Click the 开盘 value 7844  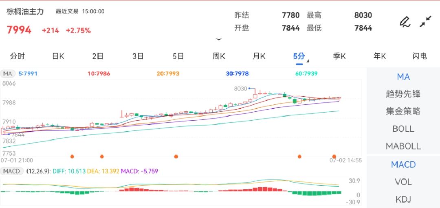click(x=291, y=28)
